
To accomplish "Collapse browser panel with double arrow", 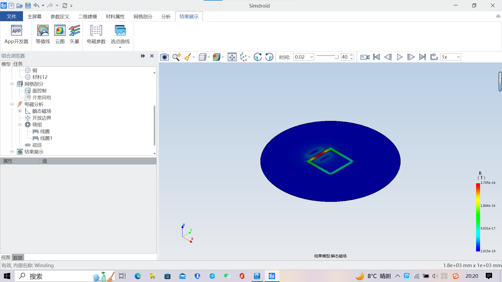I will (143, 56).
